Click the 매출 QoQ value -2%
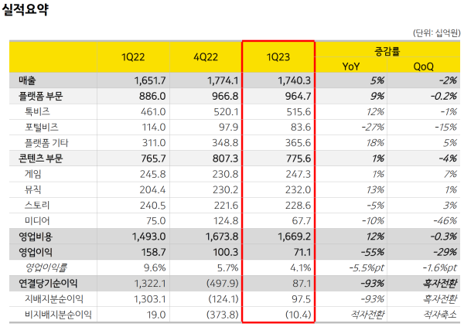 (x=448, y=80)
